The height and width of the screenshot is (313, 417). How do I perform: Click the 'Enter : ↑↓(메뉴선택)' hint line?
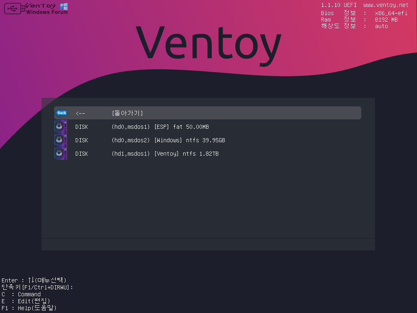[34, 280]
